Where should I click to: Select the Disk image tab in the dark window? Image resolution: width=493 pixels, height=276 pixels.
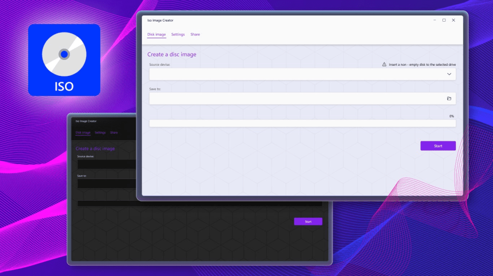83,132
